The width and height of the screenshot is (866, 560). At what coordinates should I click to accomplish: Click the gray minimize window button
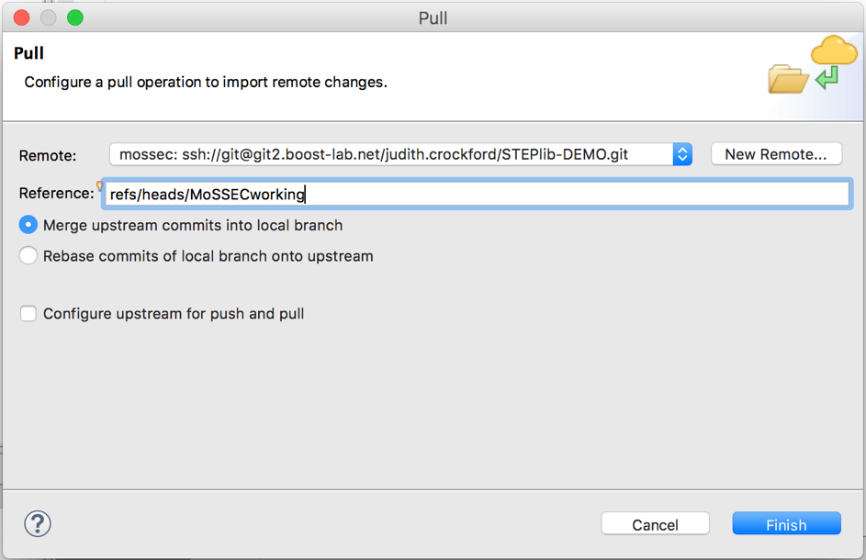(x=49, y=17)
